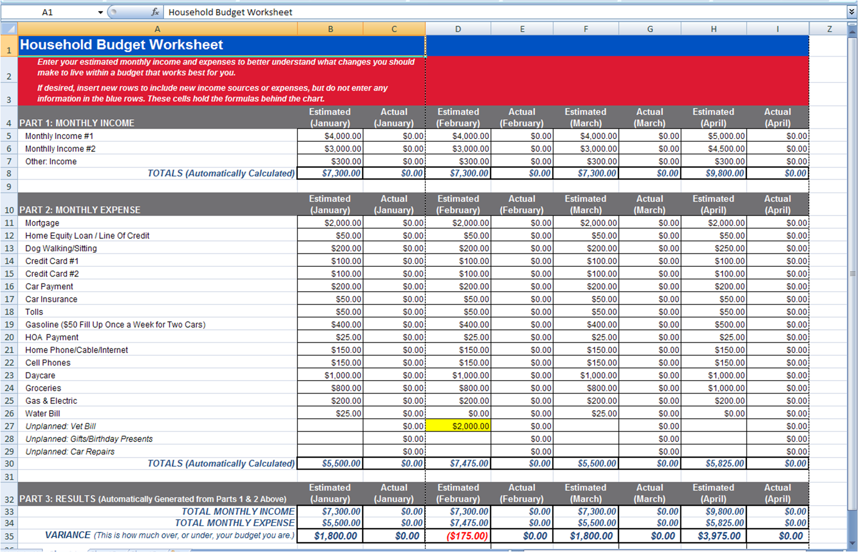
Task: Select column A header
Action: (x=157, y=29)
